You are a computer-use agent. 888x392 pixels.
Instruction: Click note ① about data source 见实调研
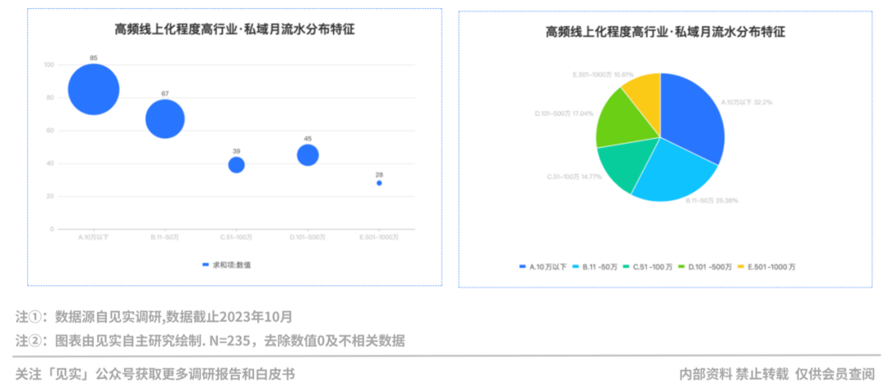click(154, 316)
